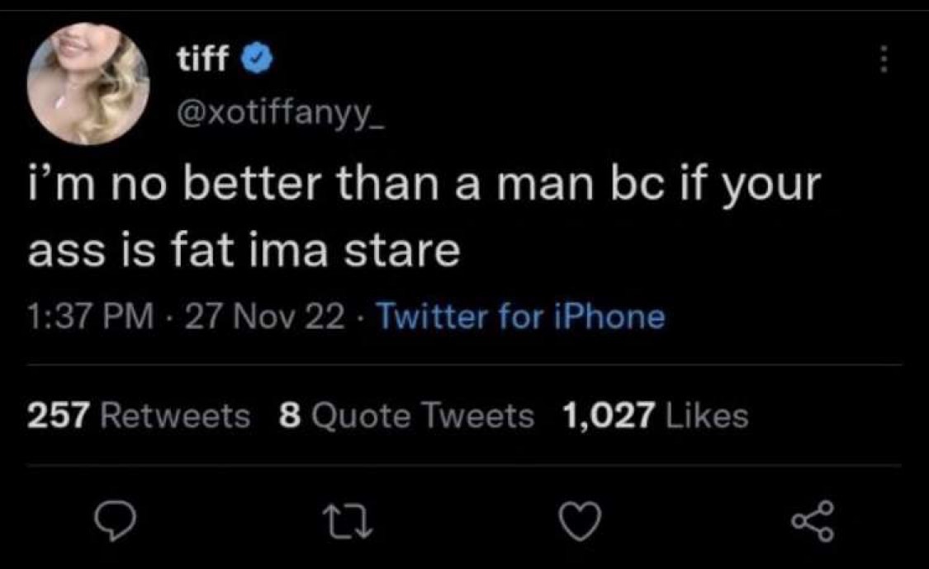Click the "Twitter for iPhone" link

tap(520, 317)
